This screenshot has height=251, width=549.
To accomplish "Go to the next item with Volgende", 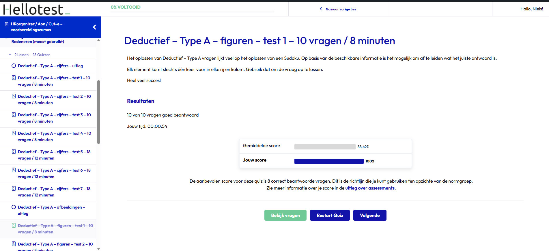I will 370,215.
